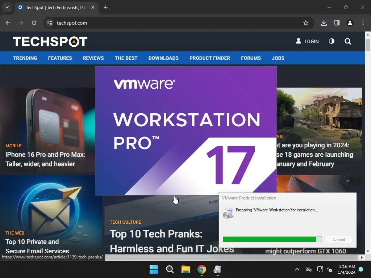Open the TRENDING menu item

click(25, 58)
